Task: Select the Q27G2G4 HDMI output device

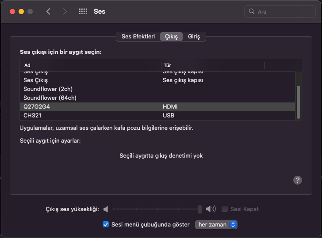Action: (157, 106)
